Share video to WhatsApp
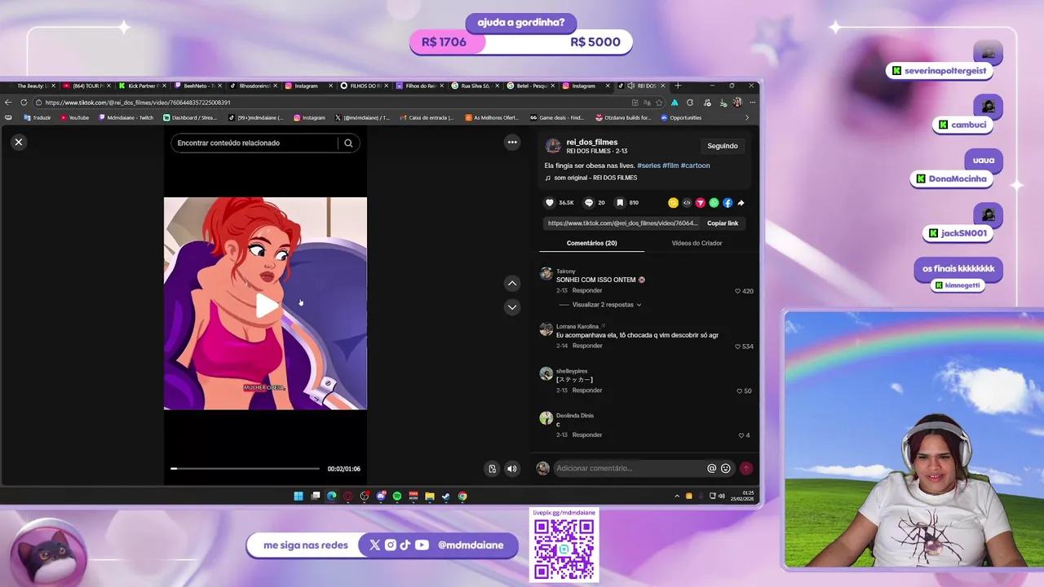1044x587 pixels. pyautogui.click(x=714, y=202)
